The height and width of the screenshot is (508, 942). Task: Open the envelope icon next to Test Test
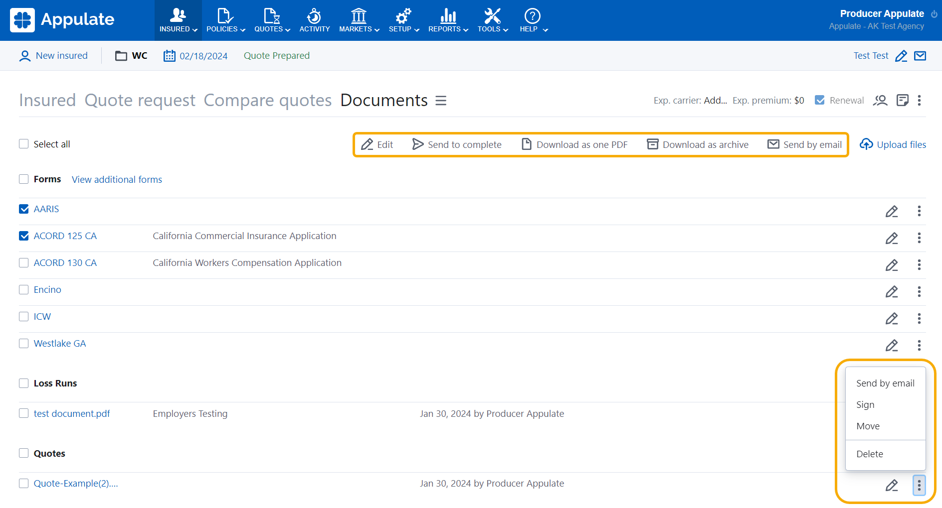click(920, 56)
